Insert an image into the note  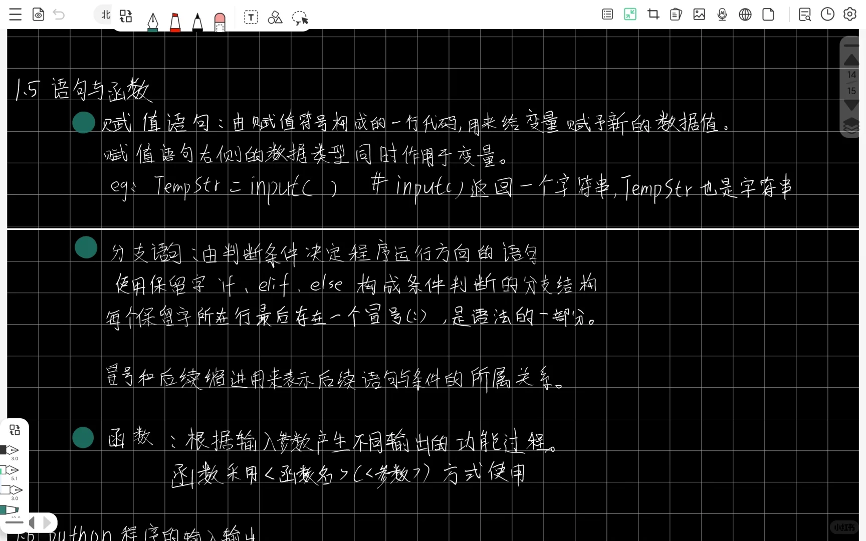click(x=699, y=15)
